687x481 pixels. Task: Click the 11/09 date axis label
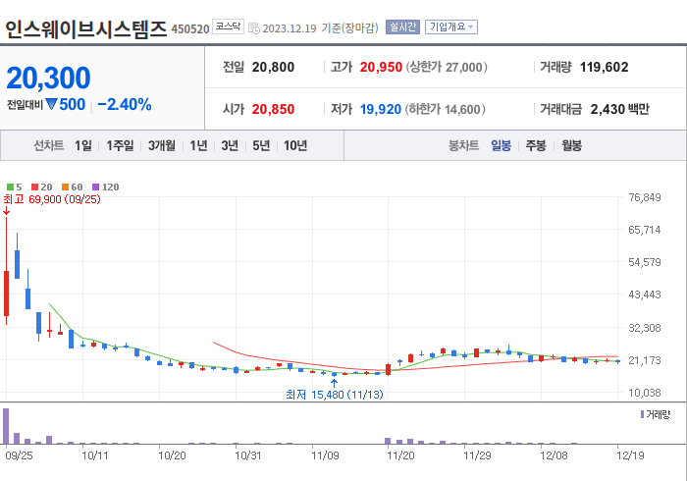tap(325, 455)
